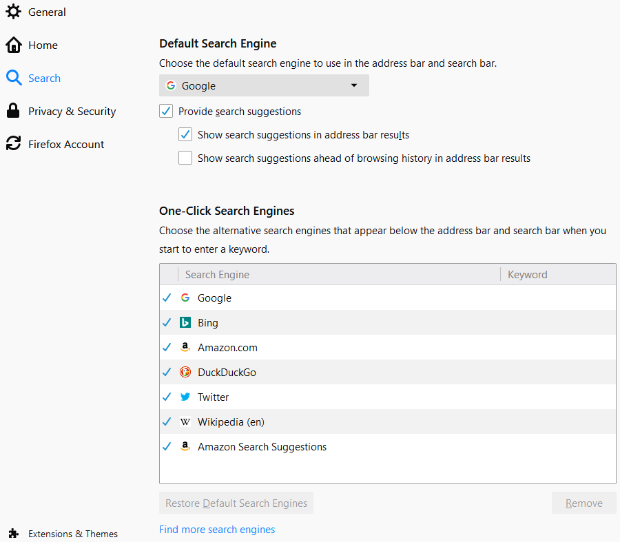
Task: Click the Privacy & Security lock icon
Action: [13, 111]
